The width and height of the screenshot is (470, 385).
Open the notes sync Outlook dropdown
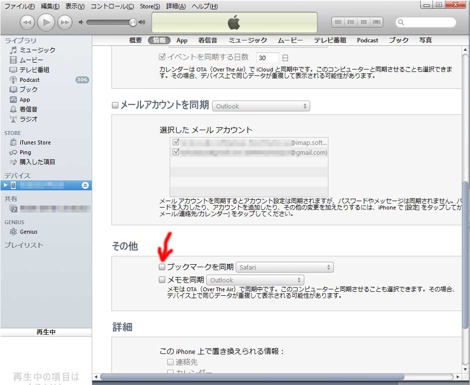click(x=255, y=280)
